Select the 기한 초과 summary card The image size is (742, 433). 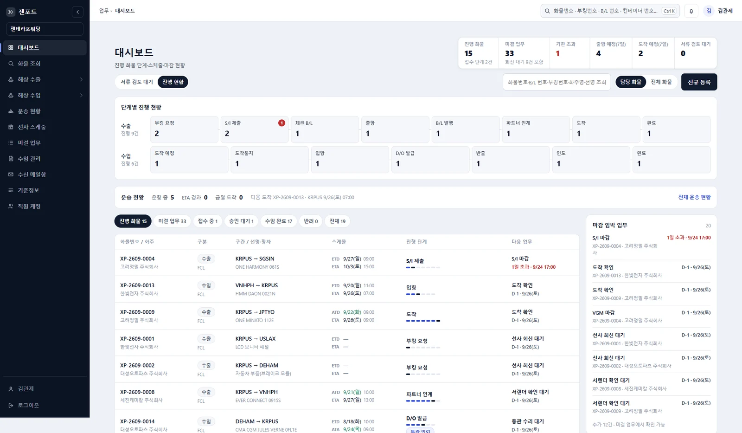[569, 53]
